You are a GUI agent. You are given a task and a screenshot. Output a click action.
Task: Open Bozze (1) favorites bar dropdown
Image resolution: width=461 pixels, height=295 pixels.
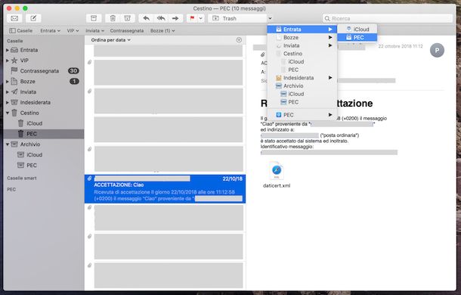[x=162, y=30]
